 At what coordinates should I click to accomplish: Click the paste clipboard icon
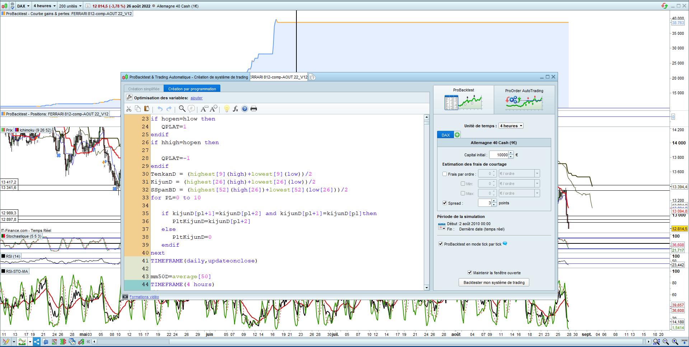click(x=146, y=109)
